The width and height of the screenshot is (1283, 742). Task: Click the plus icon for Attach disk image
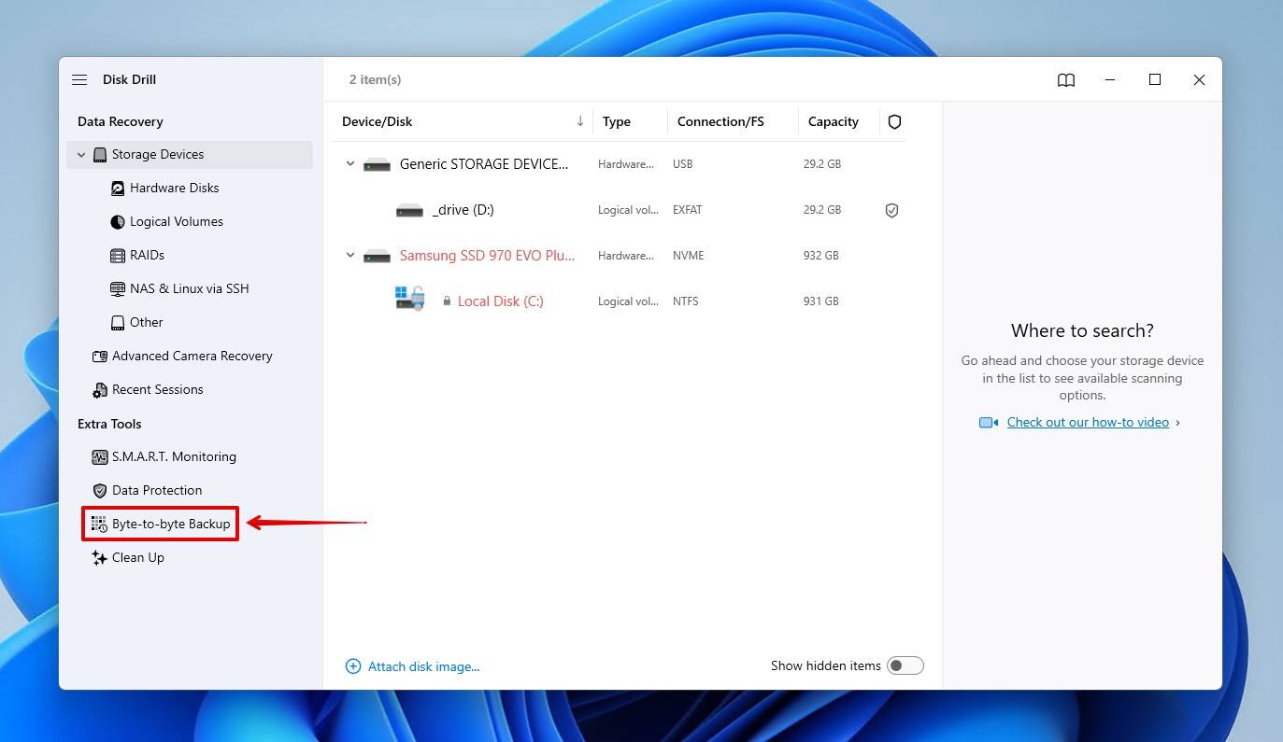353,666
